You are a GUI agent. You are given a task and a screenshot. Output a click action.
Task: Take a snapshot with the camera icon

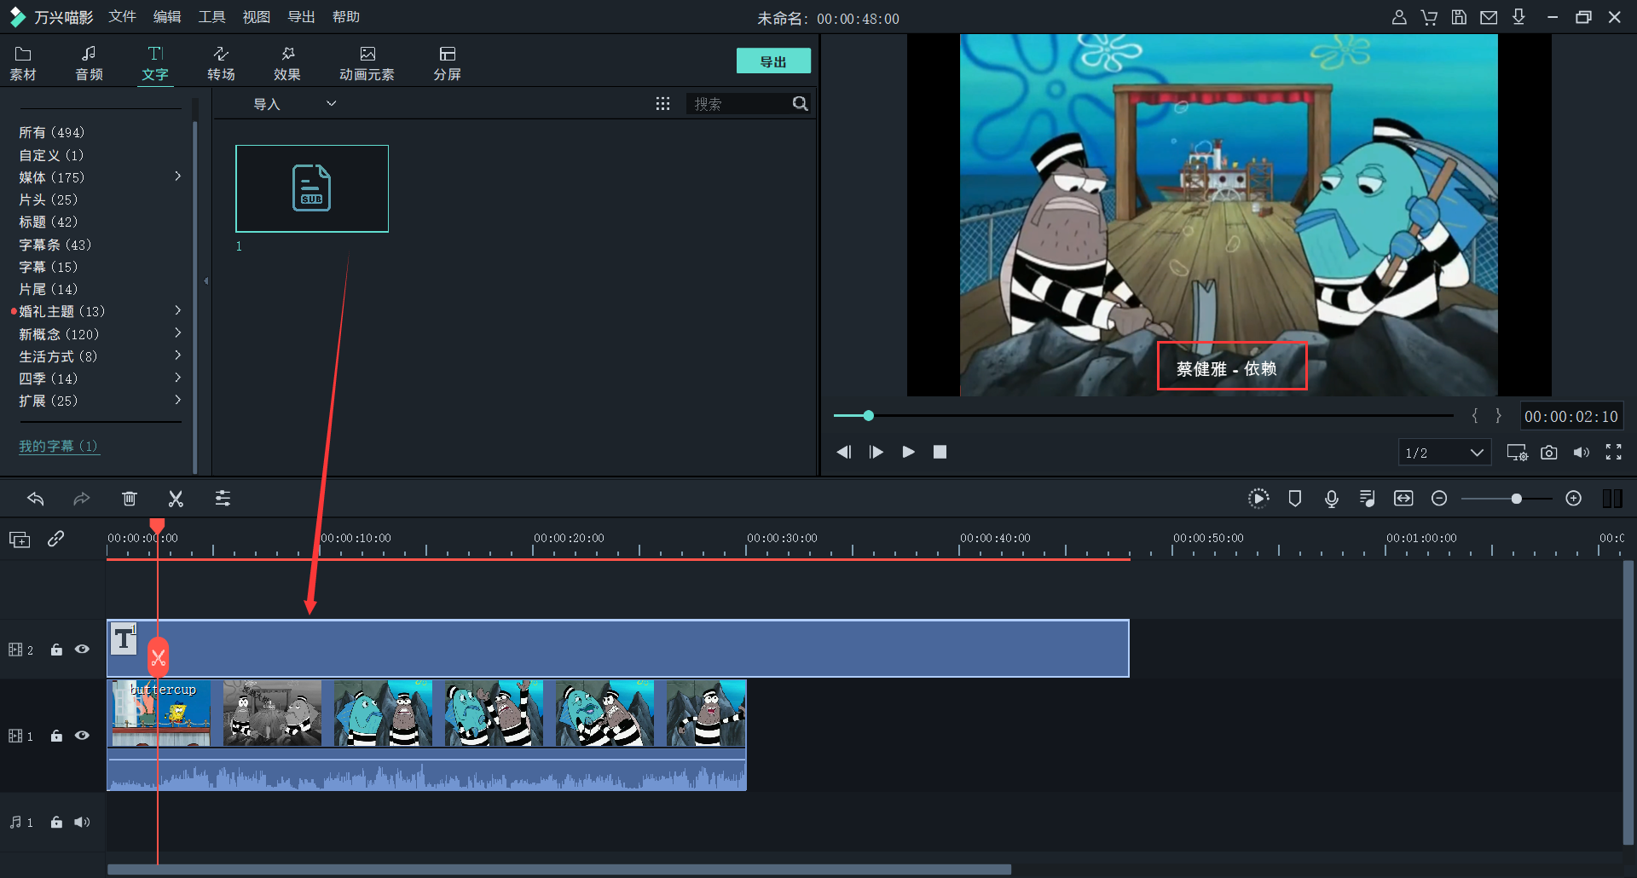(x=1548, y=453)
